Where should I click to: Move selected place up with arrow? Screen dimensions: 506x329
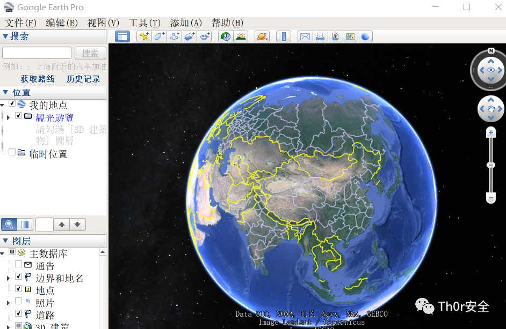(62, 225)
